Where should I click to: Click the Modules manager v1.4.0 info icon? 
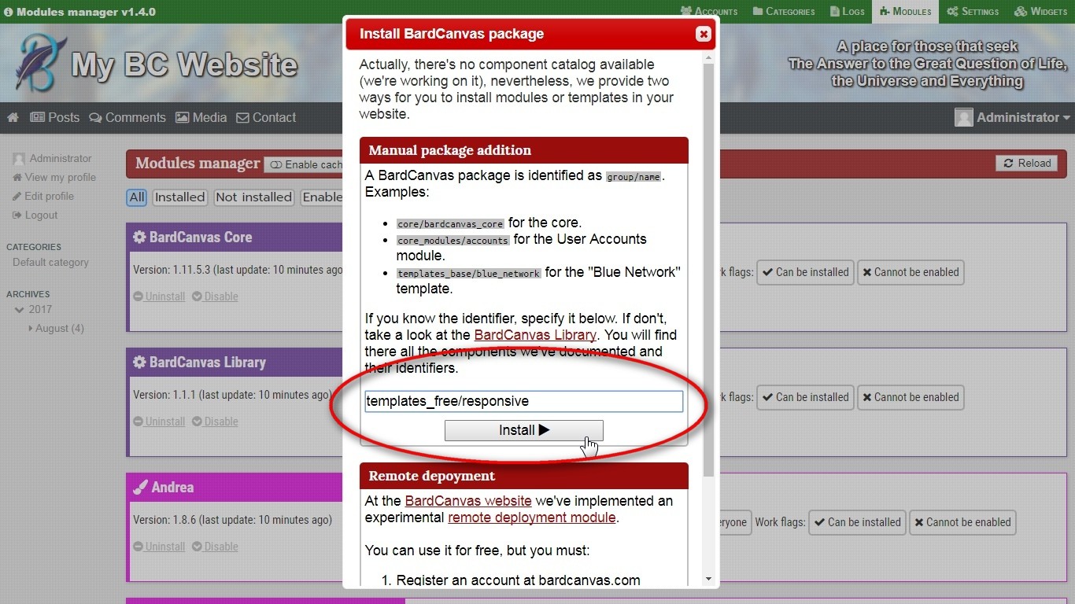[9, 12]
